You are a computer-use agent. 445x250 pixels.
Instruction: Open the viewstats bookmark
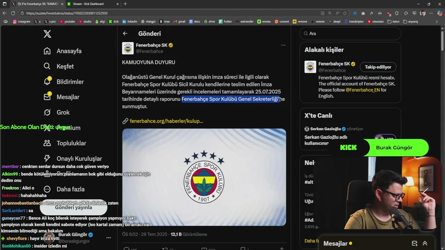pos(375,22)
